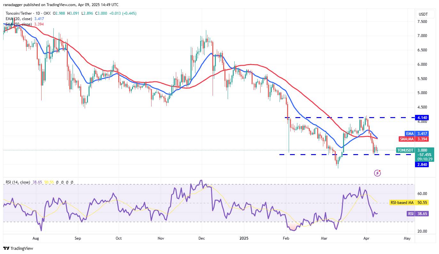Click the 2.840 support level label

(x=422, y=164)
